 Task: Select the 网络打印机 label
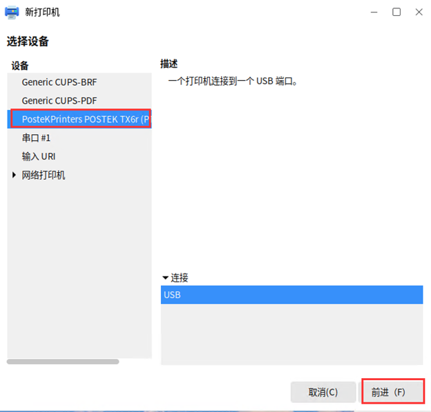pos(44,175)
